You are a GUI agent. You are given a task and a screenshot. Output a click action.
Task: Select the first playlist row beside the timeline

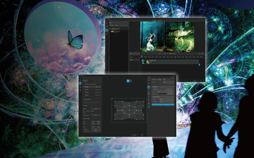(135, 57)
